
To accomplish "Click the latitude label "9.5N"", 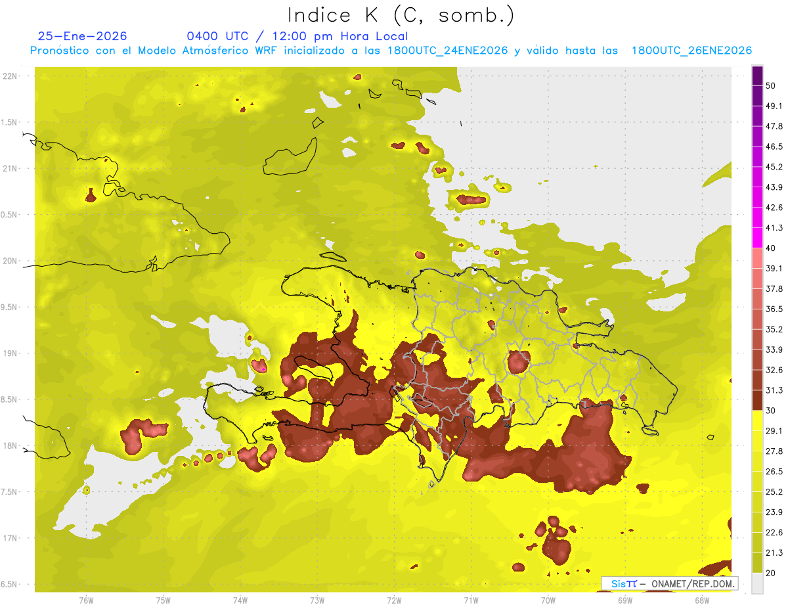I will pos(9,307).
